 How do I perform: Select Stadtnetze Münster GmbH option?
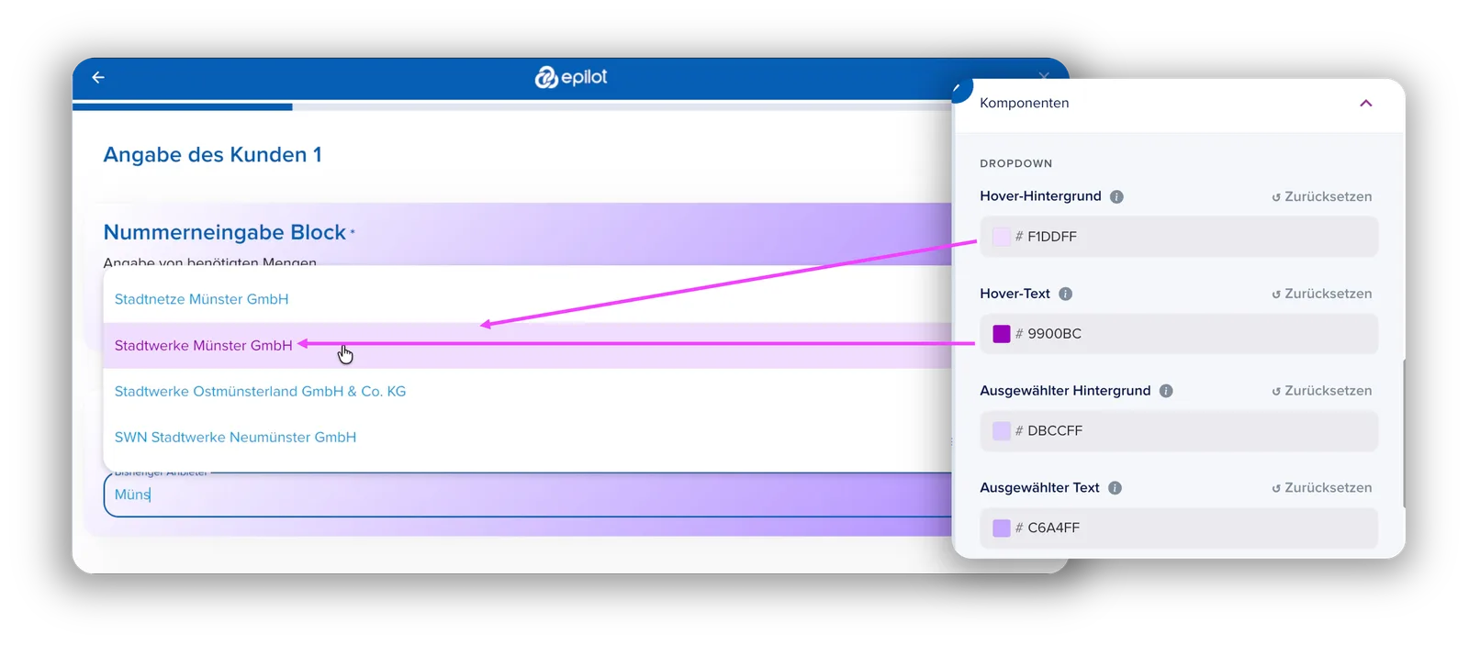(528, 299)
